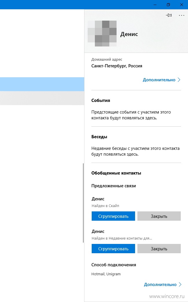This screenshot has height=302, width=188.
Task: Expand Дополнительно under home address
Action: 159,80
